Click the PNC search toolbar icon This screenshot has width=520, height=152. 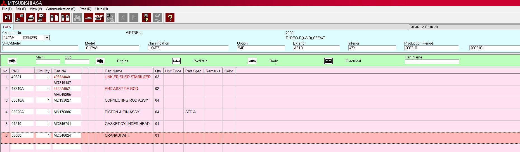99,18
